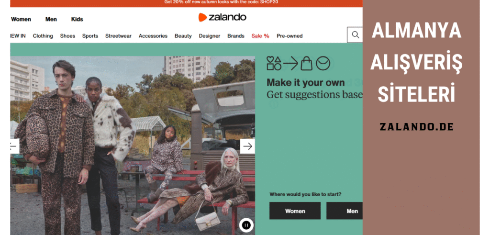
Task: Click the search magnifier icon
Action: pos(355,34)
